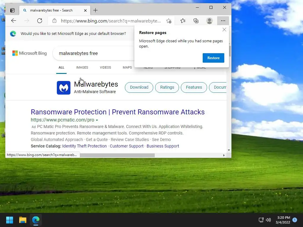Open Collections icon in toolbar
Viewport: 303px width, 227px height.
(x=196, y=21)
